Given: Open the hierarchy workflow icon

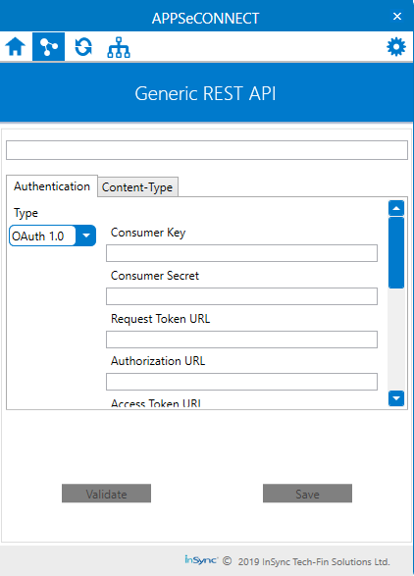Looking at the screenshot, I should click(119, 47).
